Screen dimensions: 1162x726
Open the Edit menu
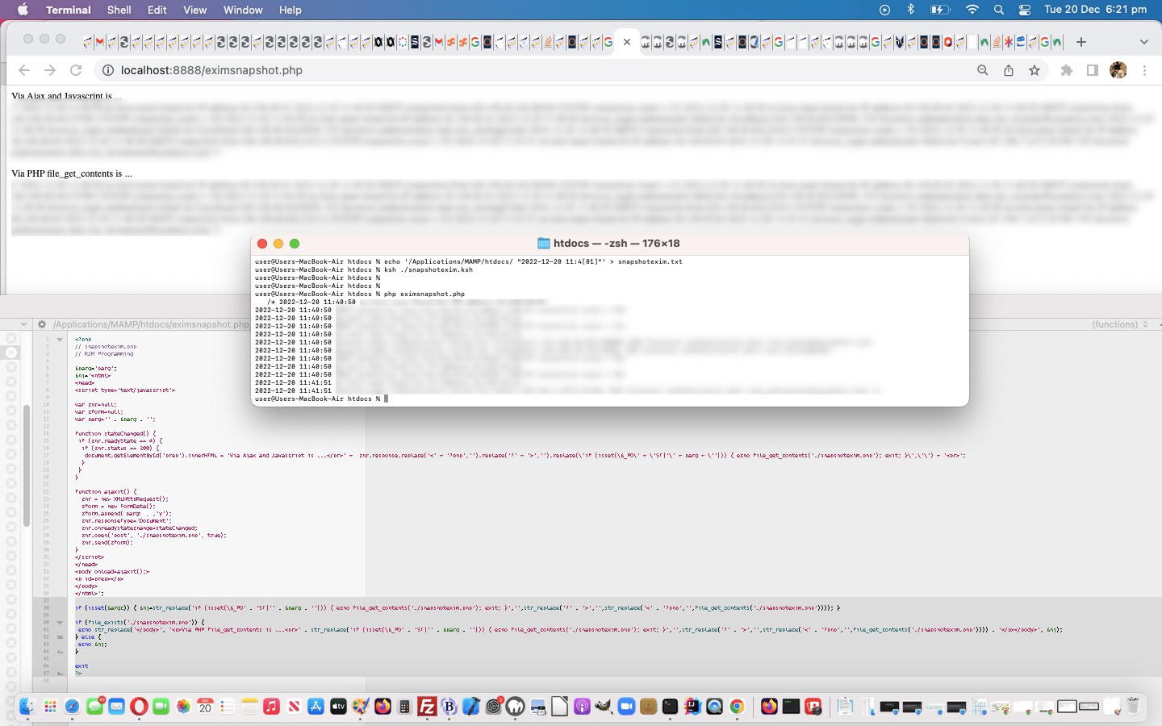point(157,10)
